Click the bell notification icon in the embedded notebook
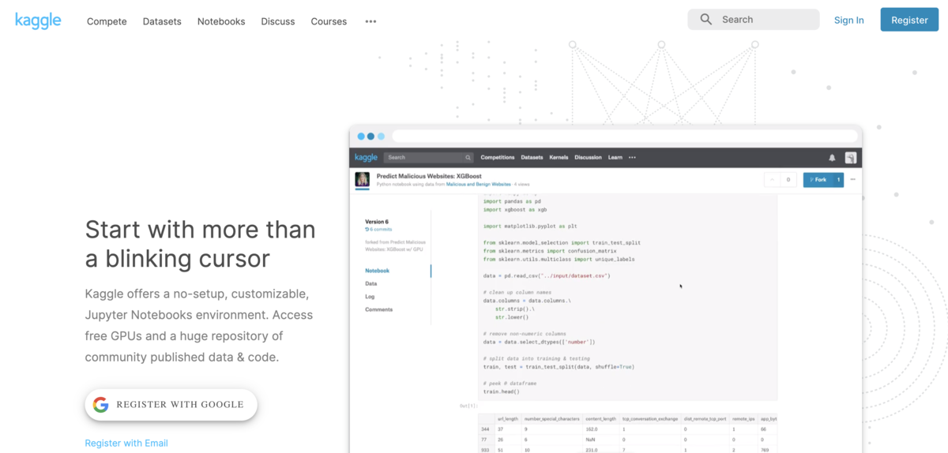This screenshot has width=948, height=453. click(832, 158)
